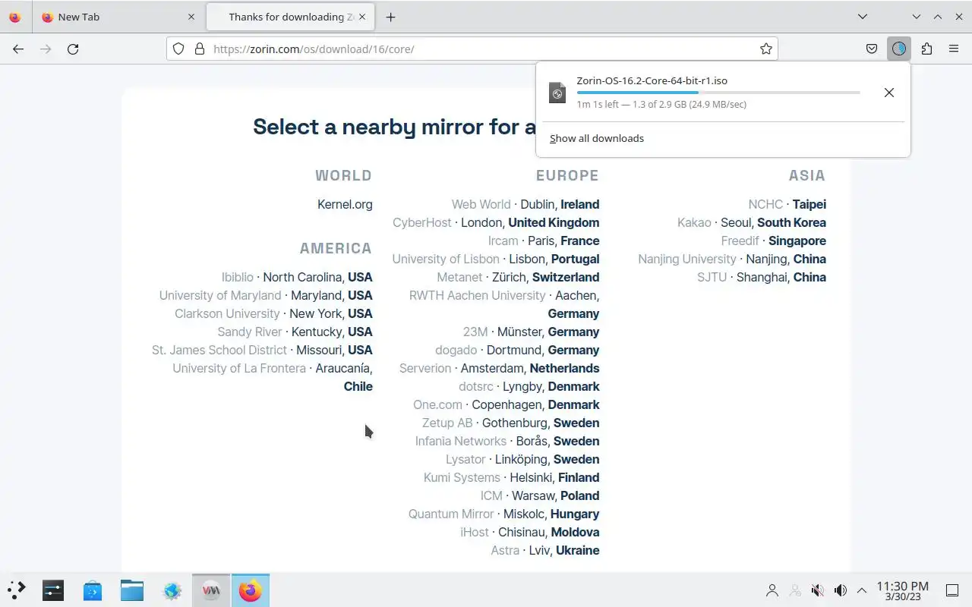The image size is (972, 607).
Task: Click the muted microphone tray icon
Action: coord(818,590)
